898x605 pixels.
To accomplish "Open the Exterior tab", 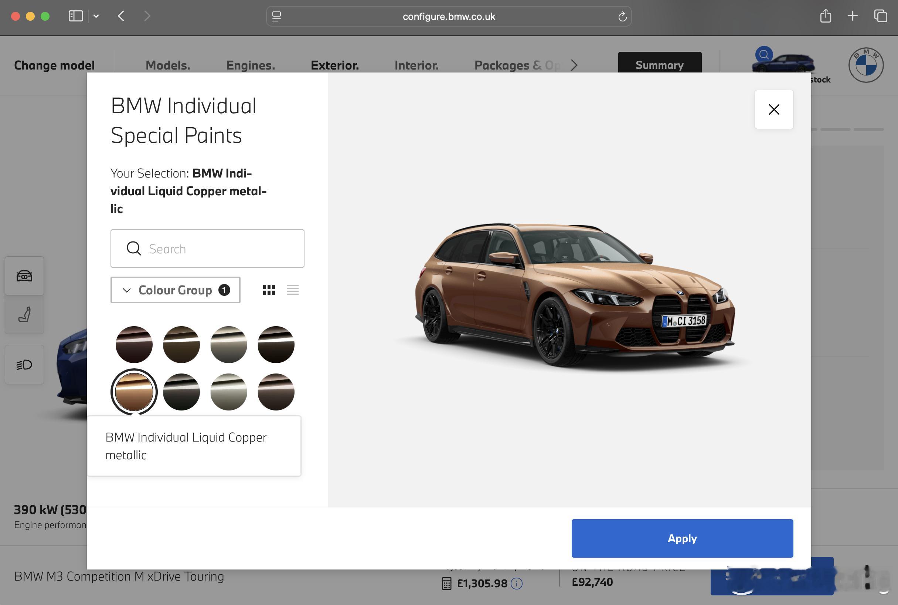I will [x=335, y=65].
